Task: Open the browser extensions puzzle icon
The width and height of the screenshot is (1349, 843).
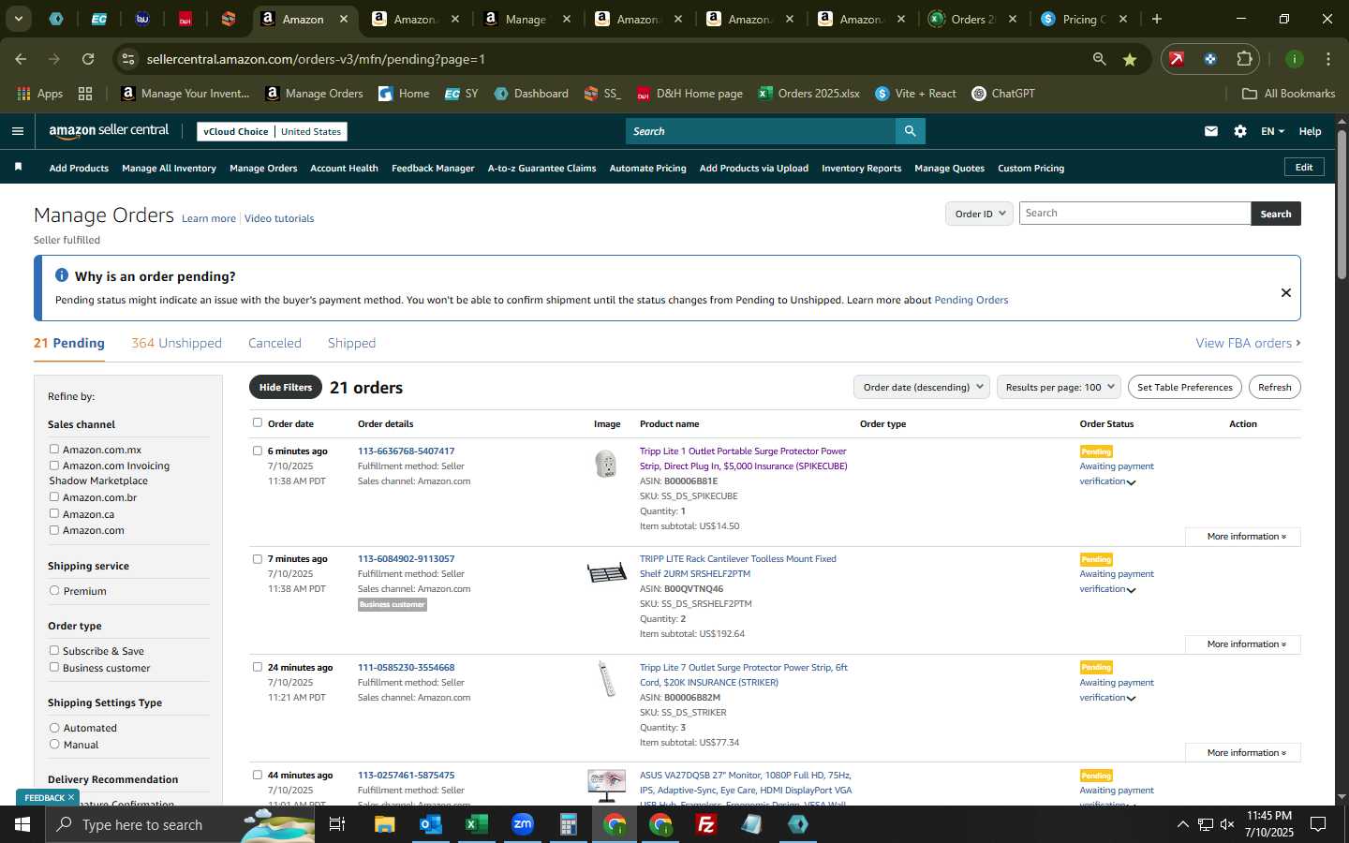Action: (x=1244, y=59)
